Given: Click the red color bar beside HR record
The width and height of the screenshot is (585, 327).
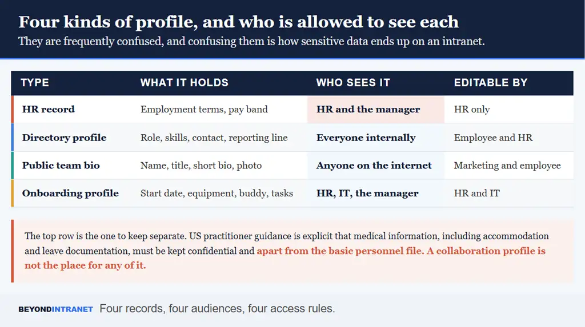Looking at the screenshot, I should (x=13, y=109).
